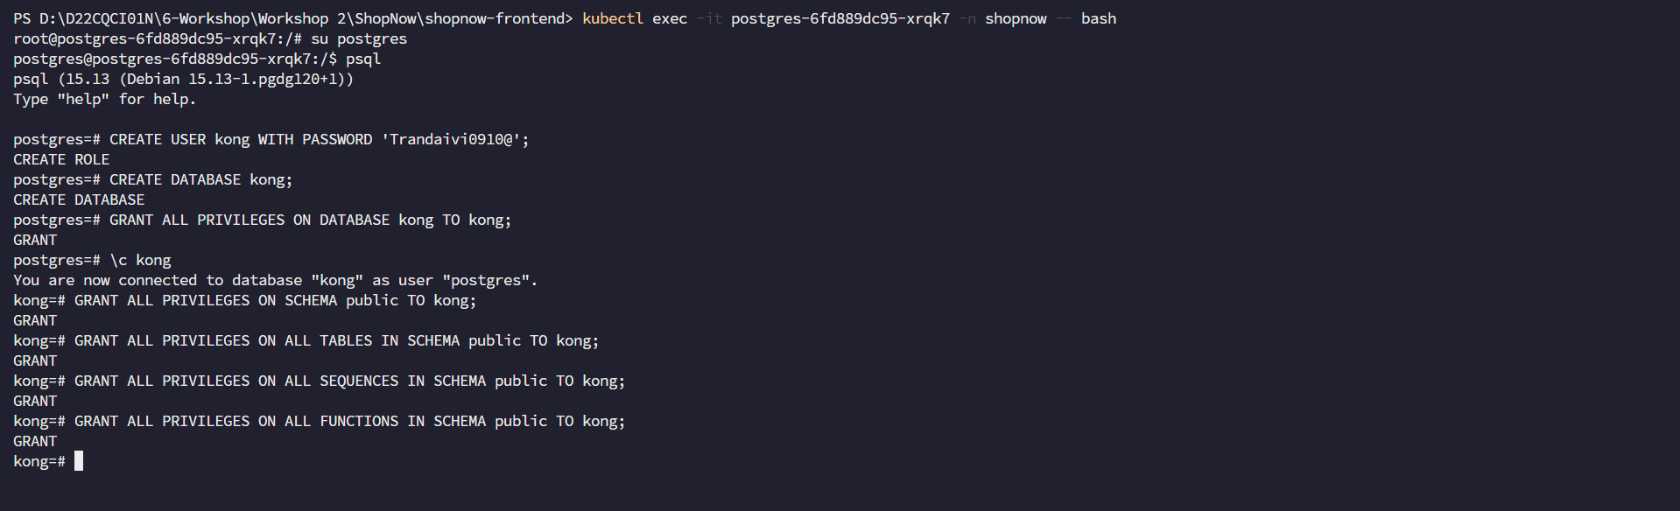Viewport: 1680px width, 511px height.
Task: Click the 'You are now connected' message
Action: pos(275,280)
